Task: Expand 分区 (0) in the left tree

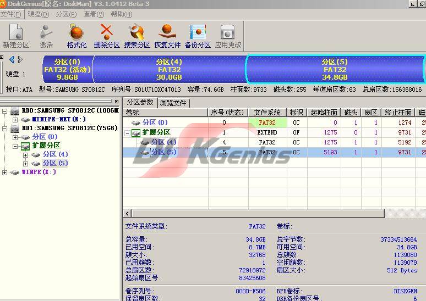Action: pos(15,137)
